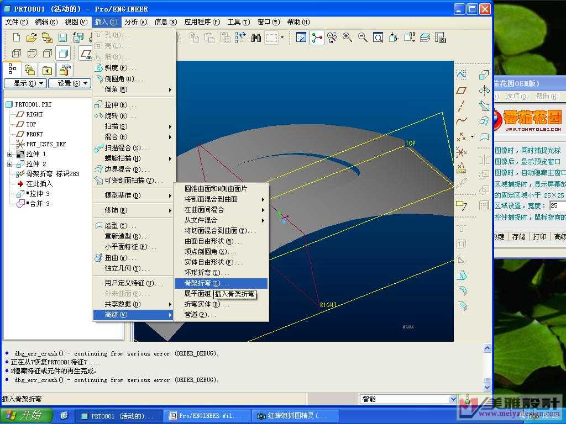566x424 pixels.
Task: Select hidden line display style icon
Action: [32, 54]
